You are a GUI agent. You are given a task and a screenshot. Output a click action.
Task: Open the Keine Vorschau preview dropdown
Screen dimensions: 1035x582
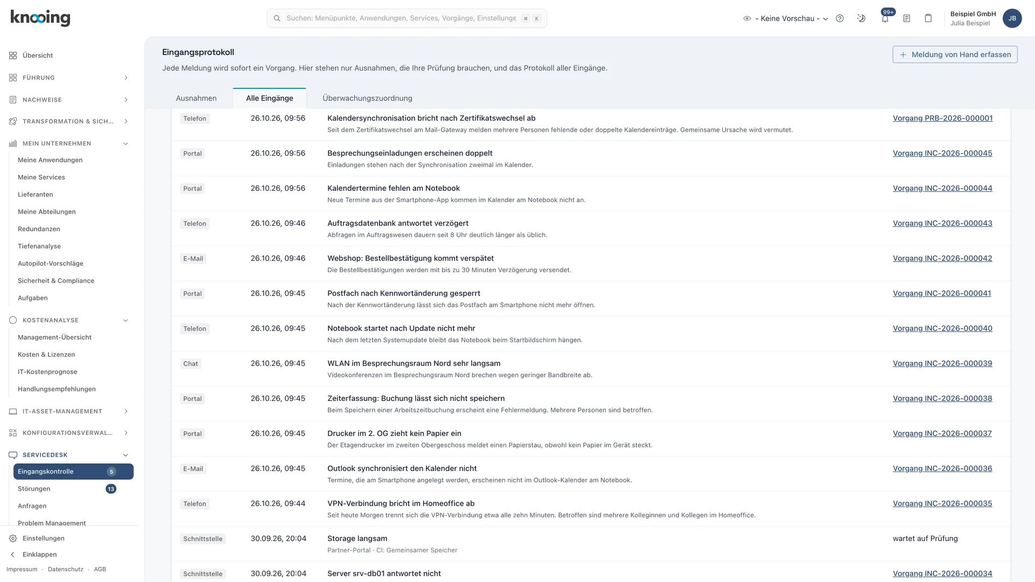point(786,18)
